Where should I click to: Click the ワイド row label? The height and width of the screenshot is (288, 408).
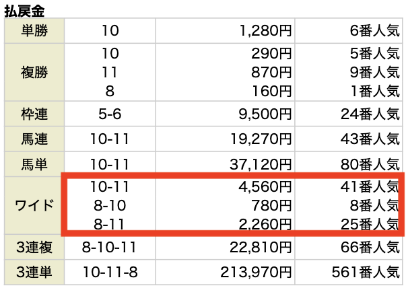34,205
